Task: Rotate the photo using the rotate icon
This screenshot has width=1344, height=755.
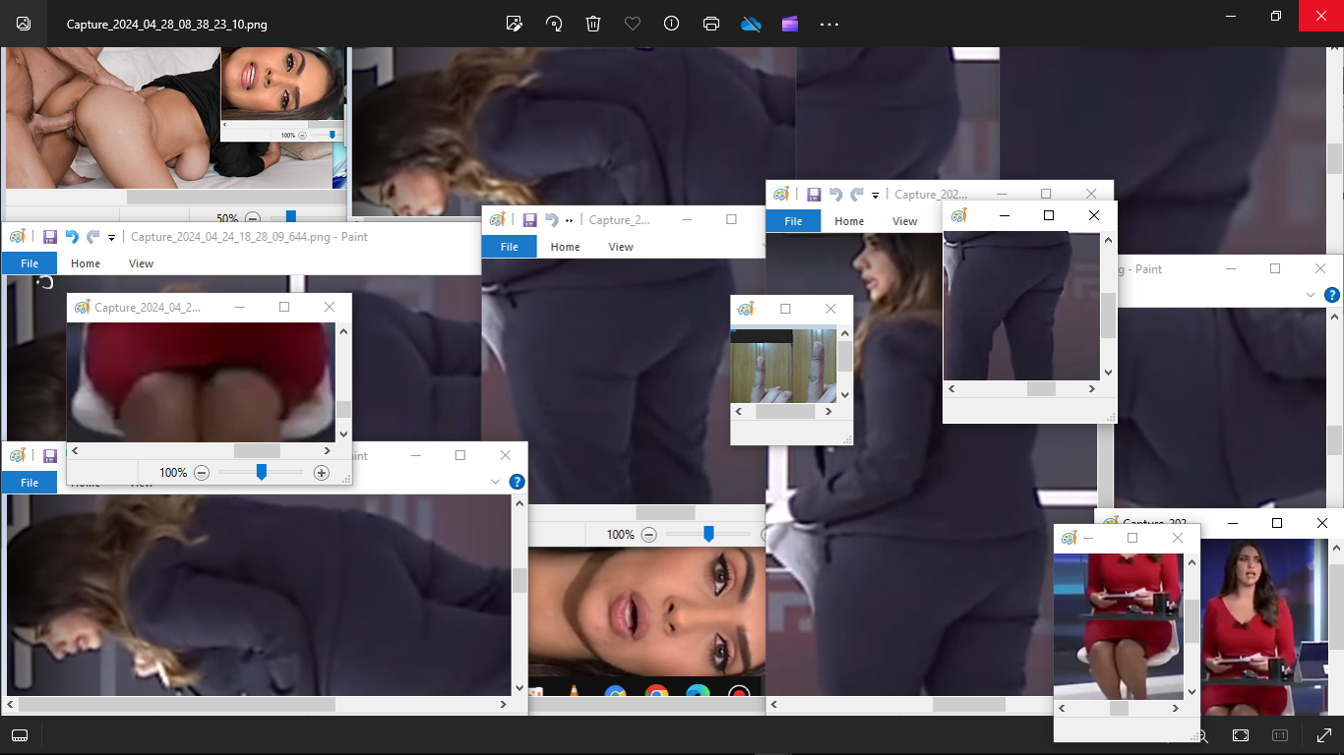Action: point(554,24)
